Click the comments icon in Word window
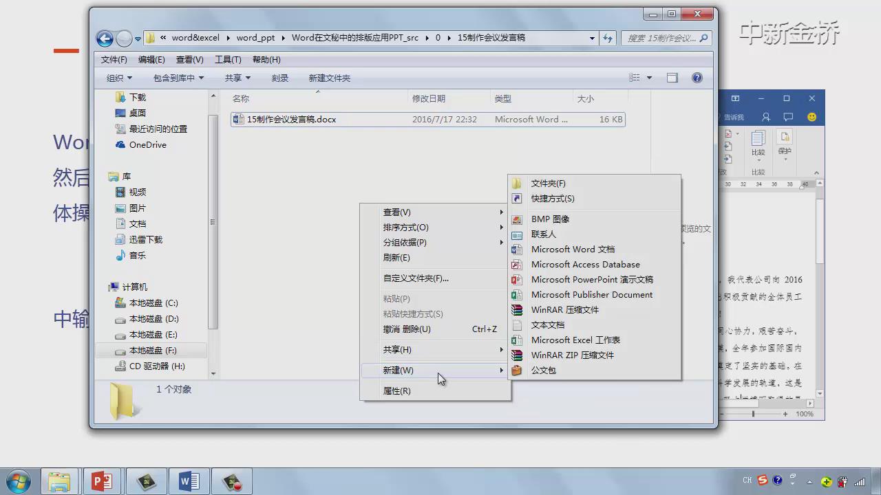This screenshot has width=881, height=495. click(x=788, y=117)
